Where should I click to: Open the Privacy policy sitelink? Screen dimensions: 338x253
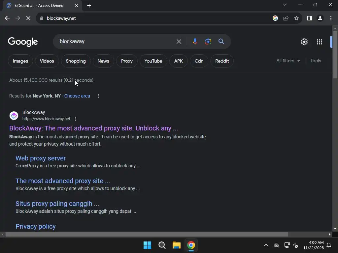tap(36, 226)
